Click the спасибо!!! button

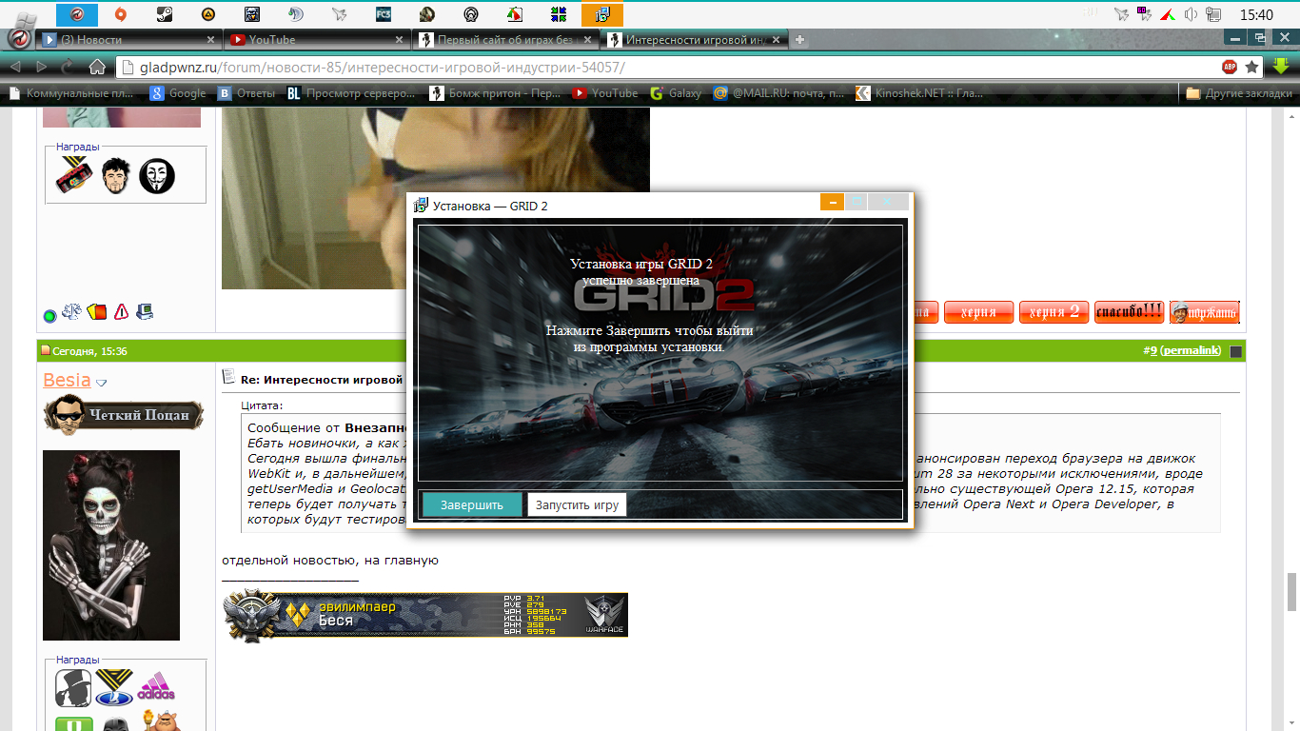coord(1130,312)
